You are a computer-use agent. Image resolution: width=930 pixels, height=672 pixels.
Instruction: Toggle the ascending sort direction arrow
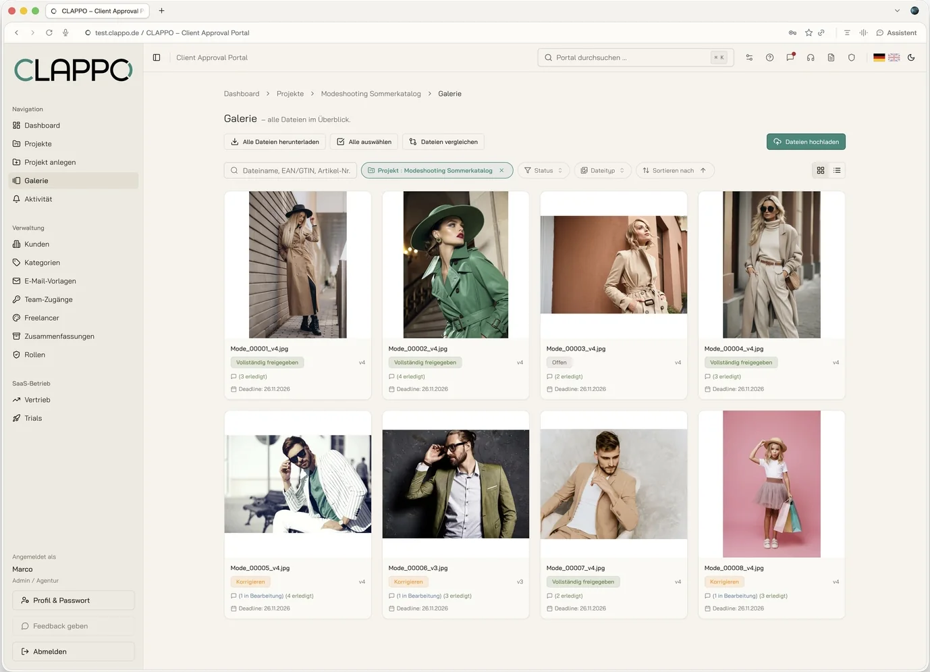pos(703,171)
